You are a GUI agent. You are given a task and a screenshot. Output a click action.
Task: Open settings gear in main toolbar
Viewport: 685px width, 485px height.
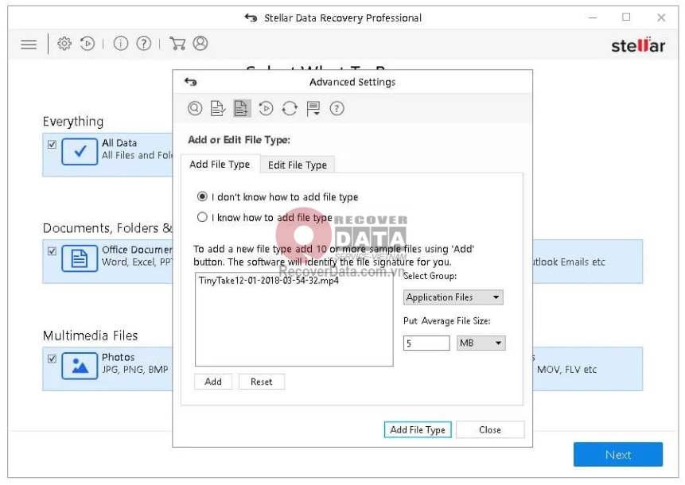64,43
